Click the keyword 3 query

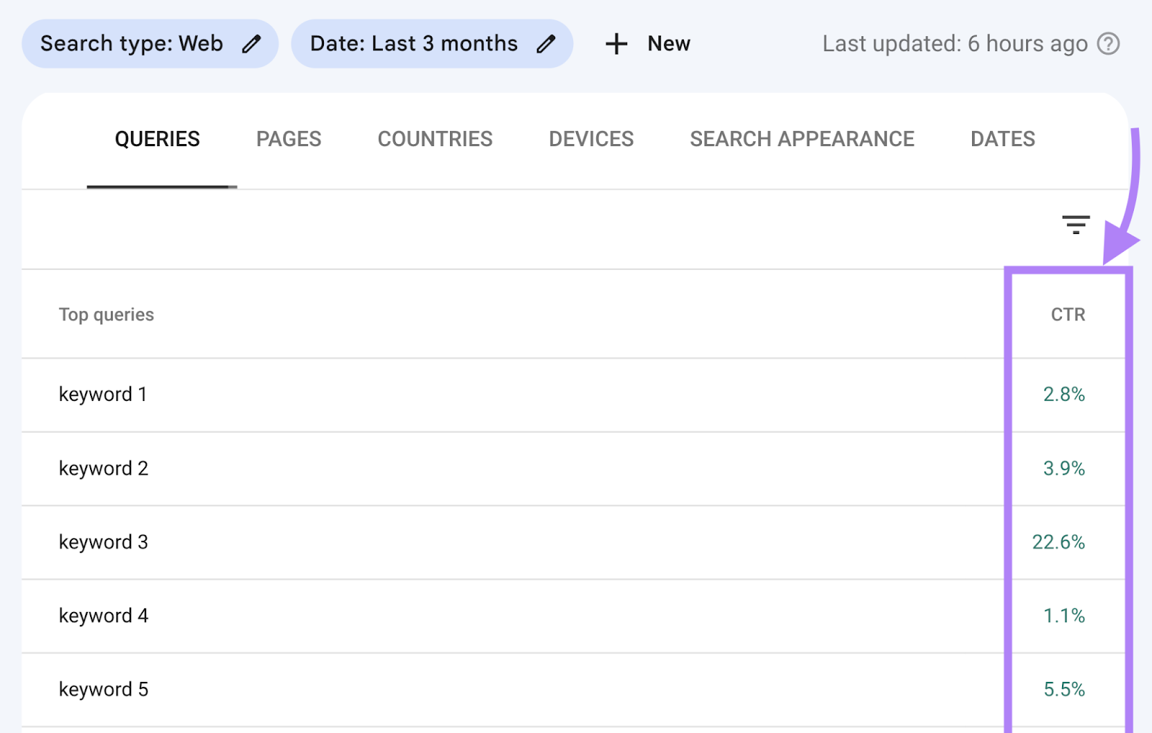[x=102, y=542]
